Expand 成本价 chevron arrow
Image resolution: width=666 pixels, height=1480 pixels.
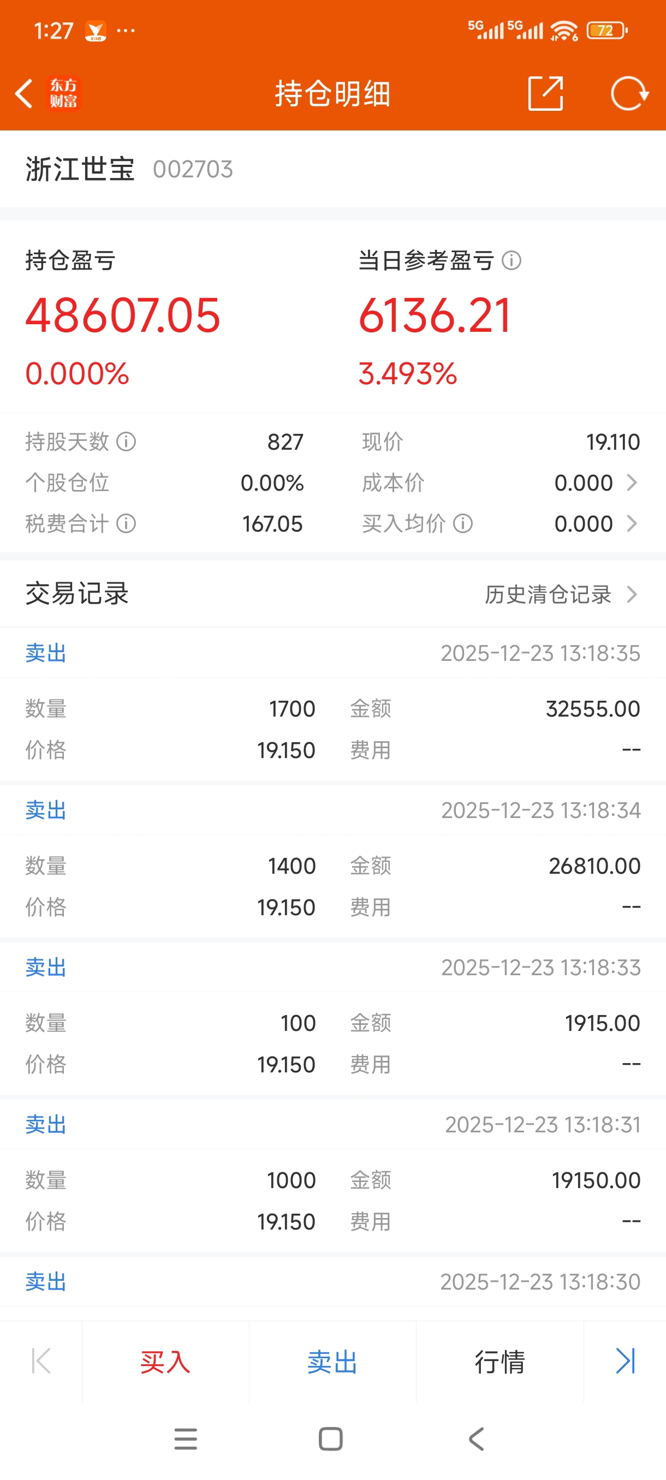632,482
